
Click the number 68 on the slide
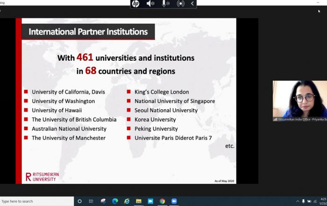coord(91,71)
